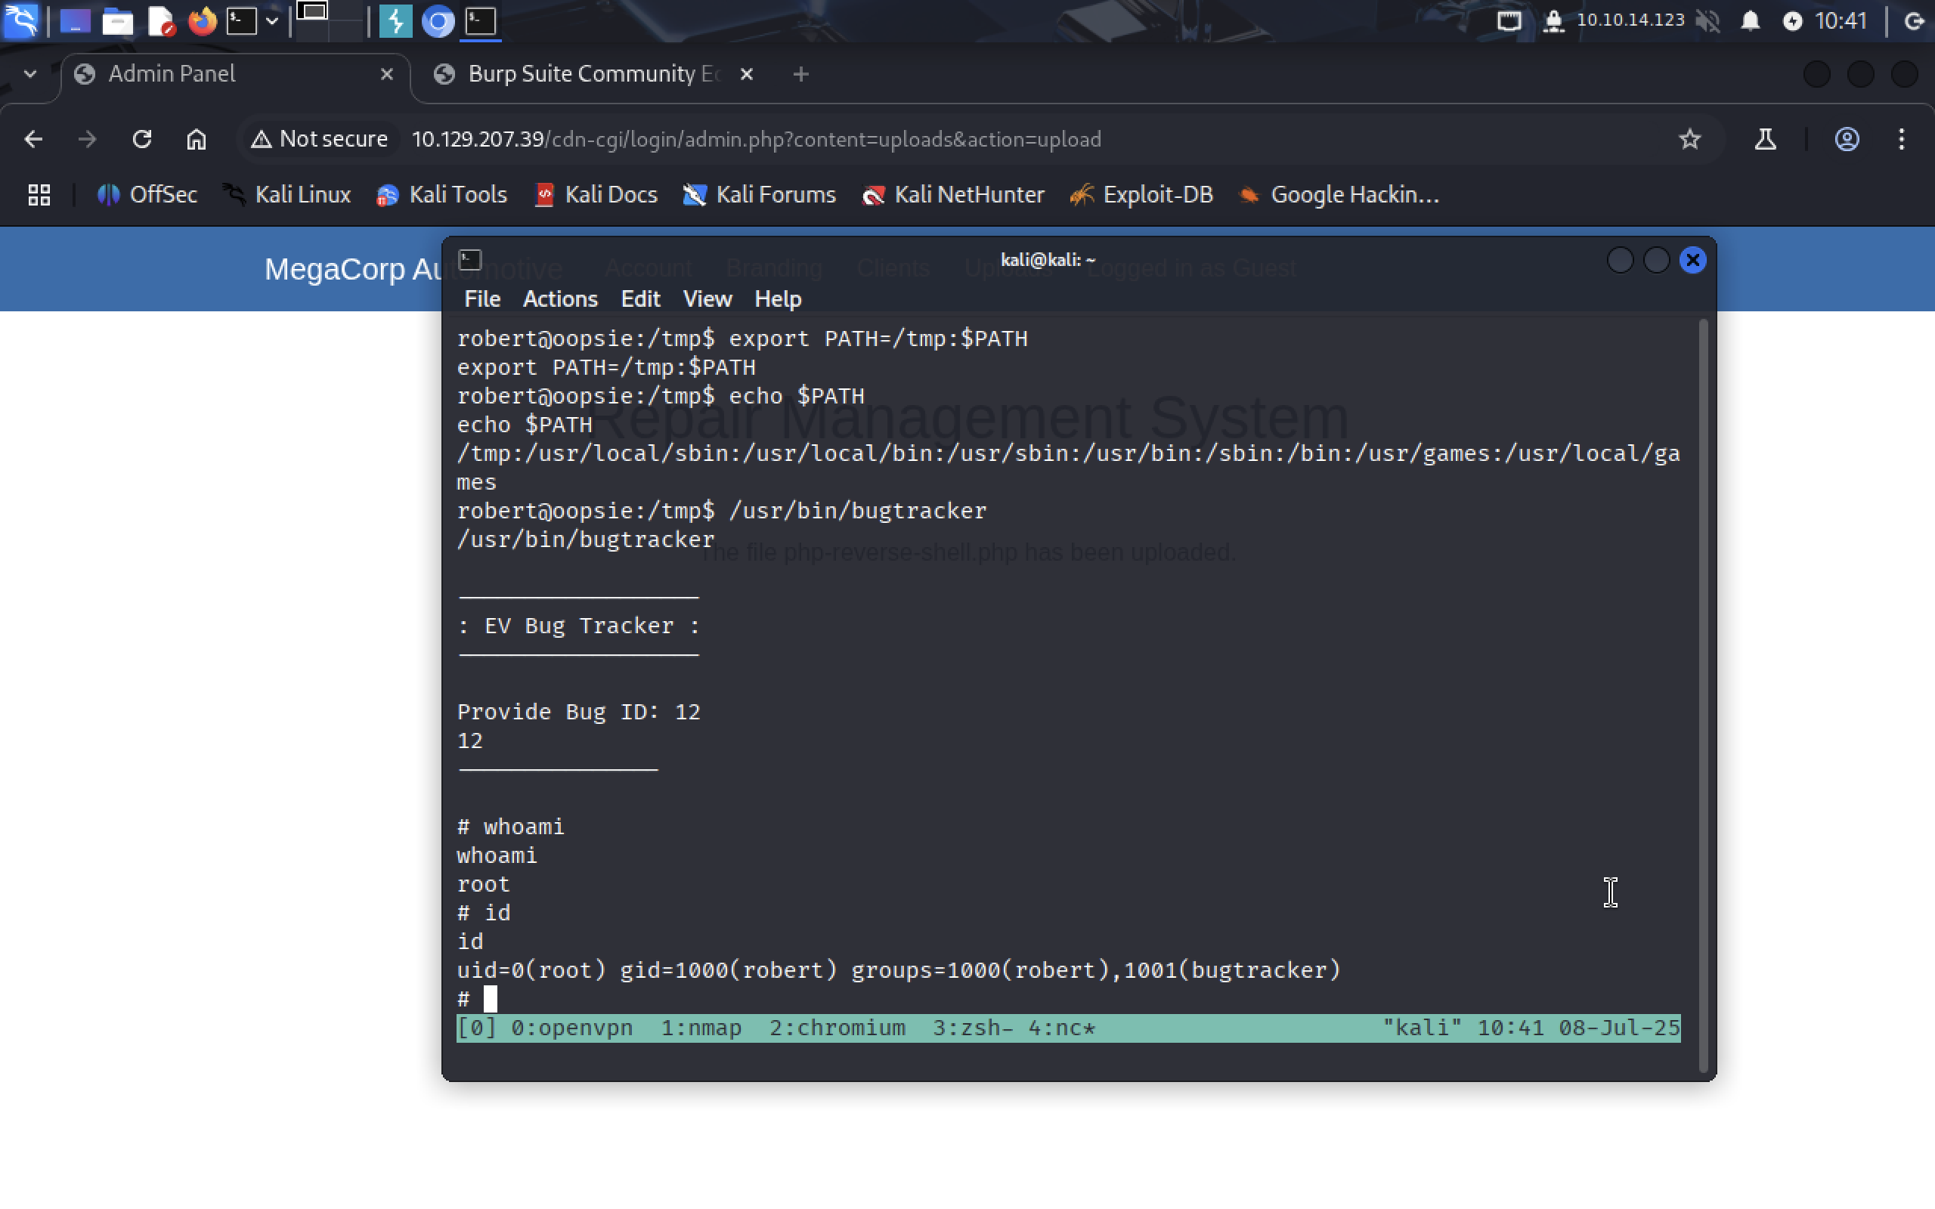Click the 10:41 panel clock
Screen dimensions: 1935x1209
(x=1841, y=21)
